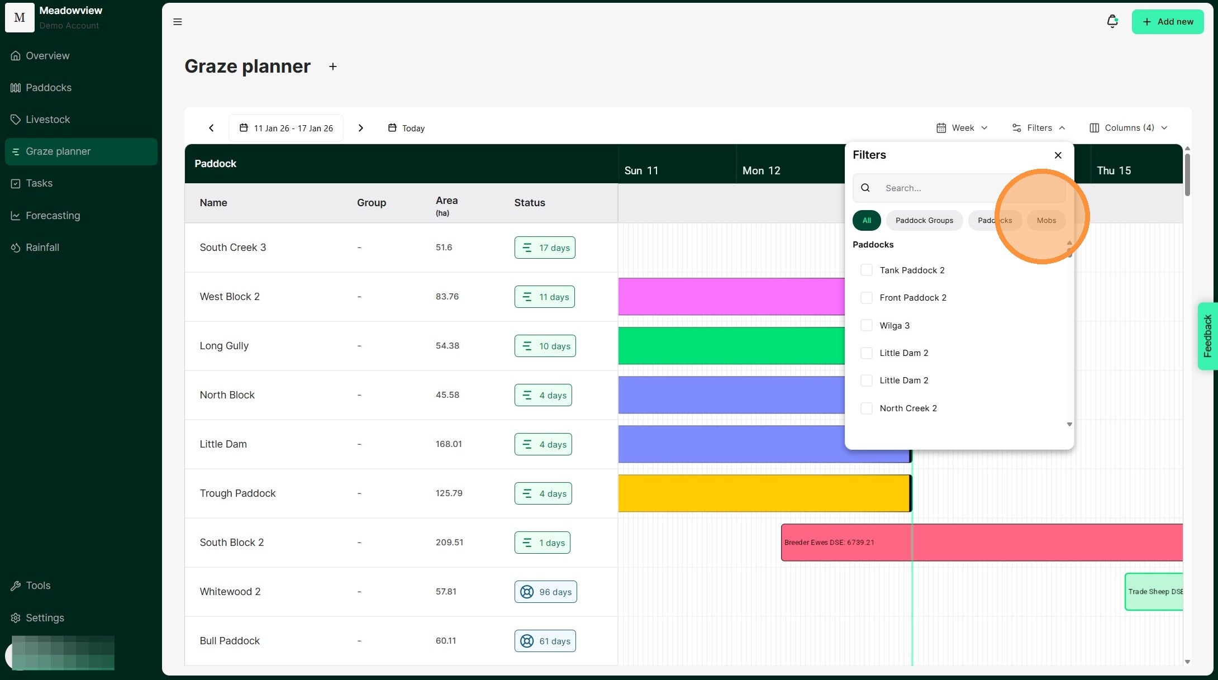Go to previous week arrow
This screenshot has height=680, width=1218.
pos(211,128)
